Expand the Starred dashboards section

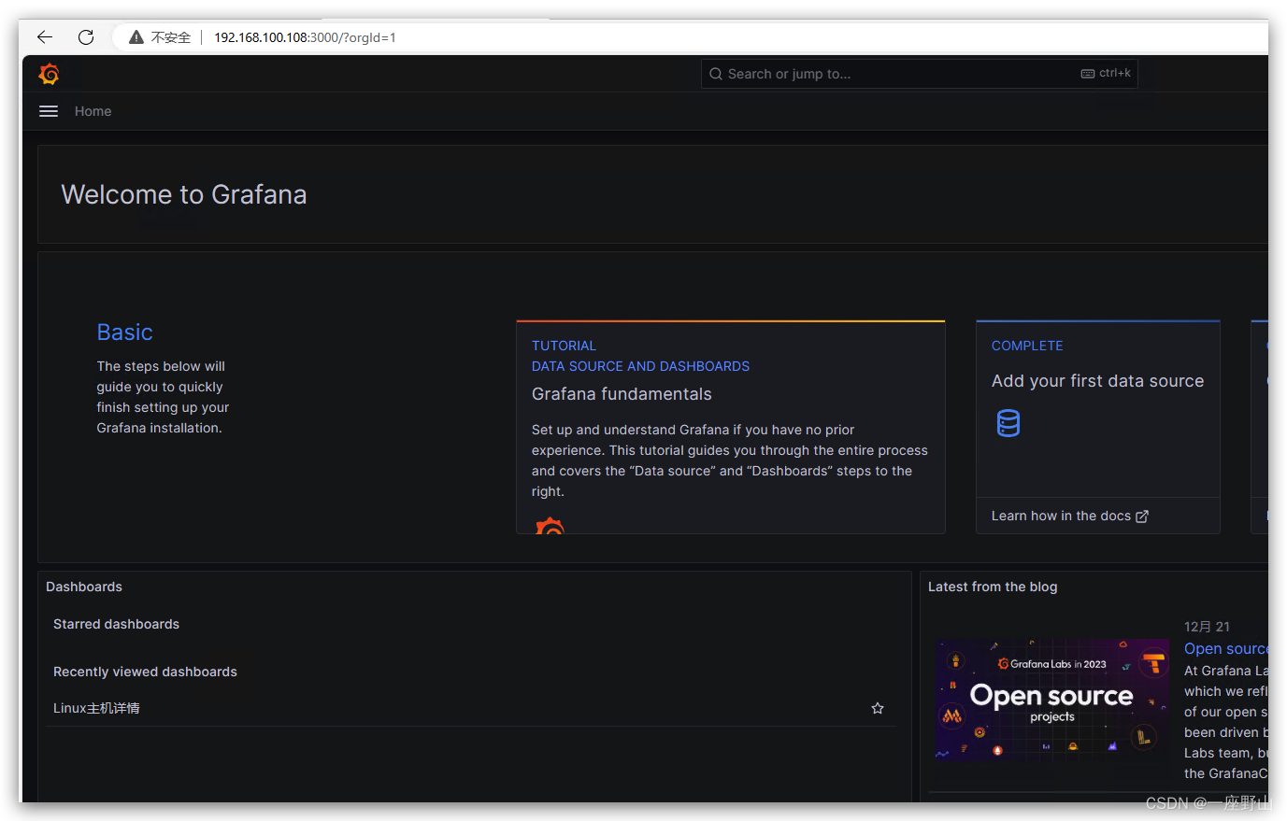pyautogui.click(x=116, y=624)
